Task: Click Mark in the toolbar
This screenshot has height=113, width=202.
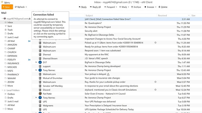Action: point(123,7)
